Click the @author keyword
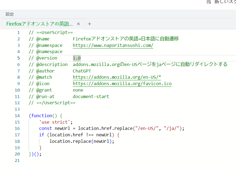Image resolution: width=236 pixels, height=170 pixels. (45, 71)
